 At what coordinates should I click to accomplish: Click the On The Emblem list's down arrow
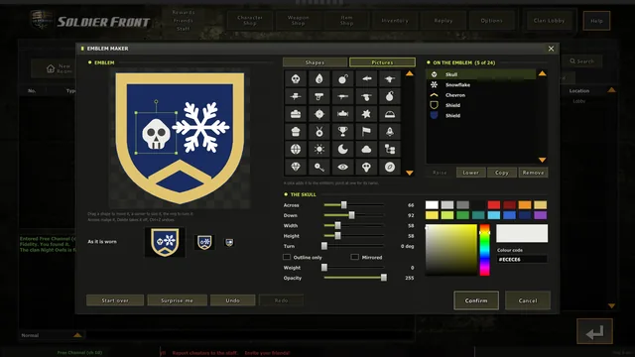tap(543, 160)
